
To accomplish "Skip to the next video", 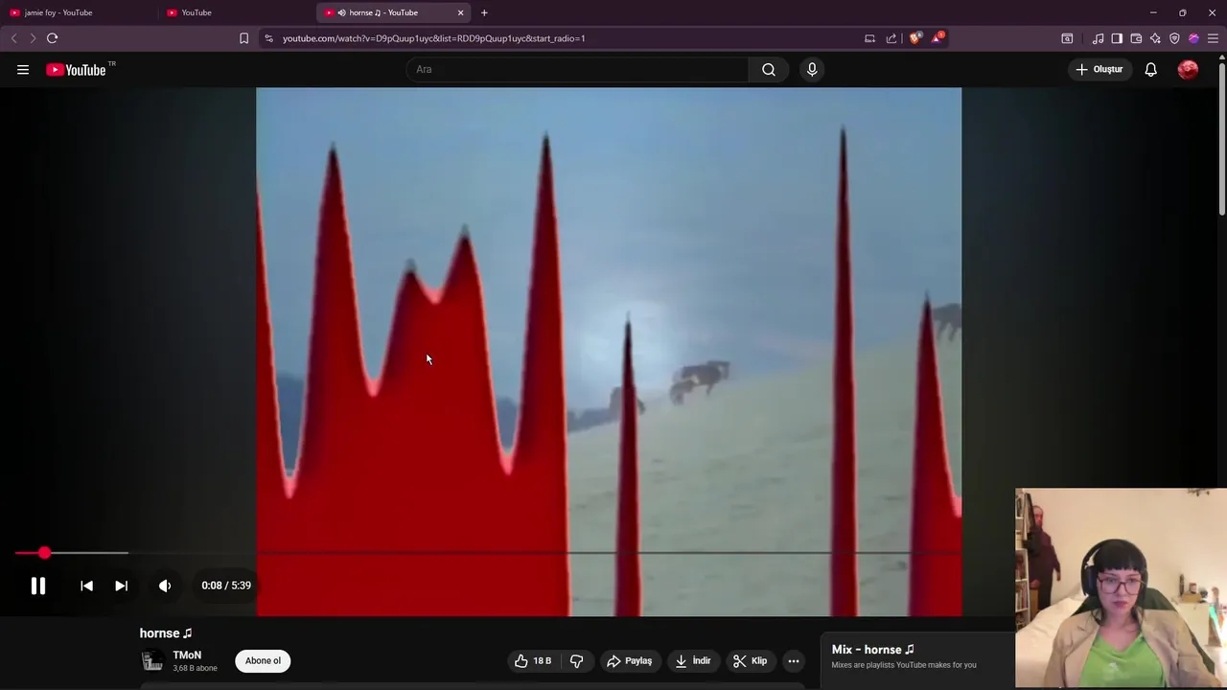I will click(121, 586).
